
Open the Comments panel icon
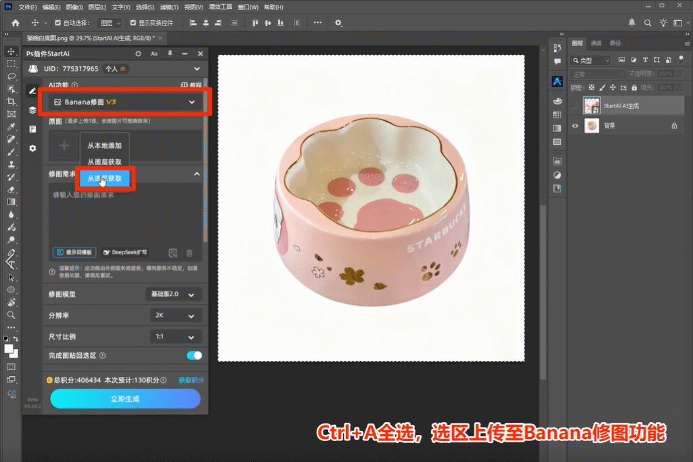coord(557,62)
